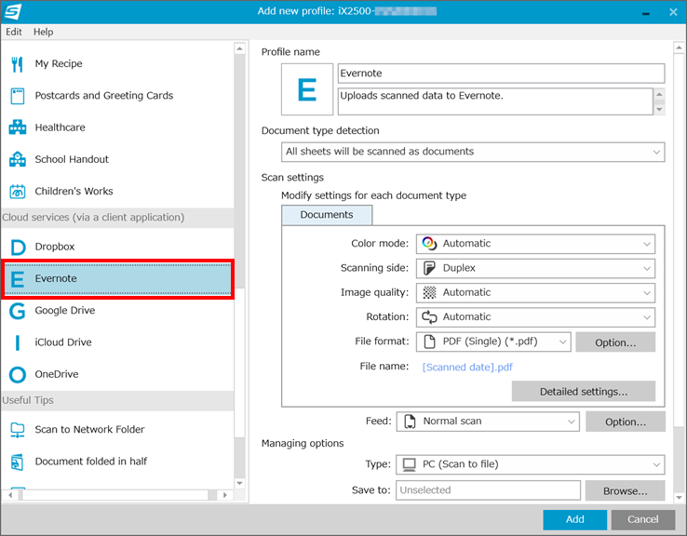Click the large Evernote profile icon
Viewport: 687px width, 536px height.
[307, 89]
